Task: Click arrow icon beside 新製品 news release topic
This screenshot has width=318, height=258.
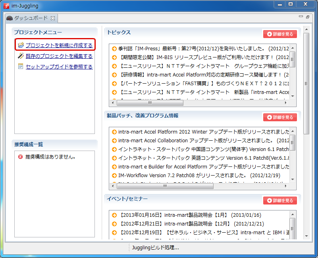Action: (x=114, y=92)
